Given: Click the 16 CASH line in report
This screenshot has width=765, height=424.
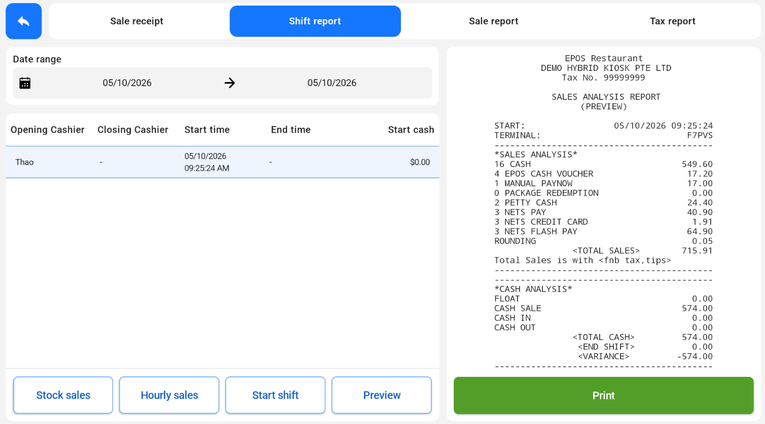Looking at the screenshot, I should tap(603, 164).
